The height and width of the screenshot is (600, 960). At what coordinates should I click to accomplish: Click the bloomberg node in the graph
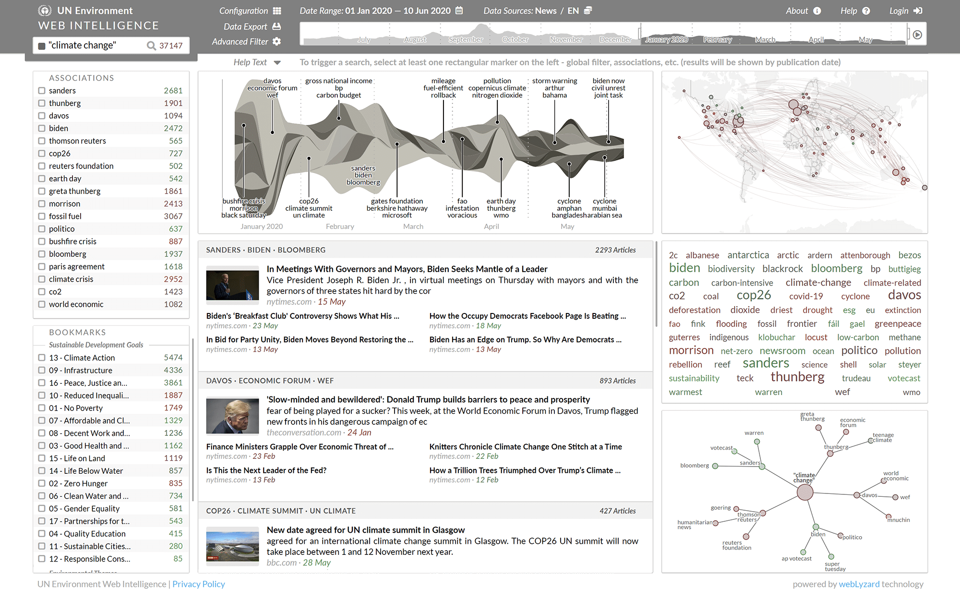[x=715, y=466]
